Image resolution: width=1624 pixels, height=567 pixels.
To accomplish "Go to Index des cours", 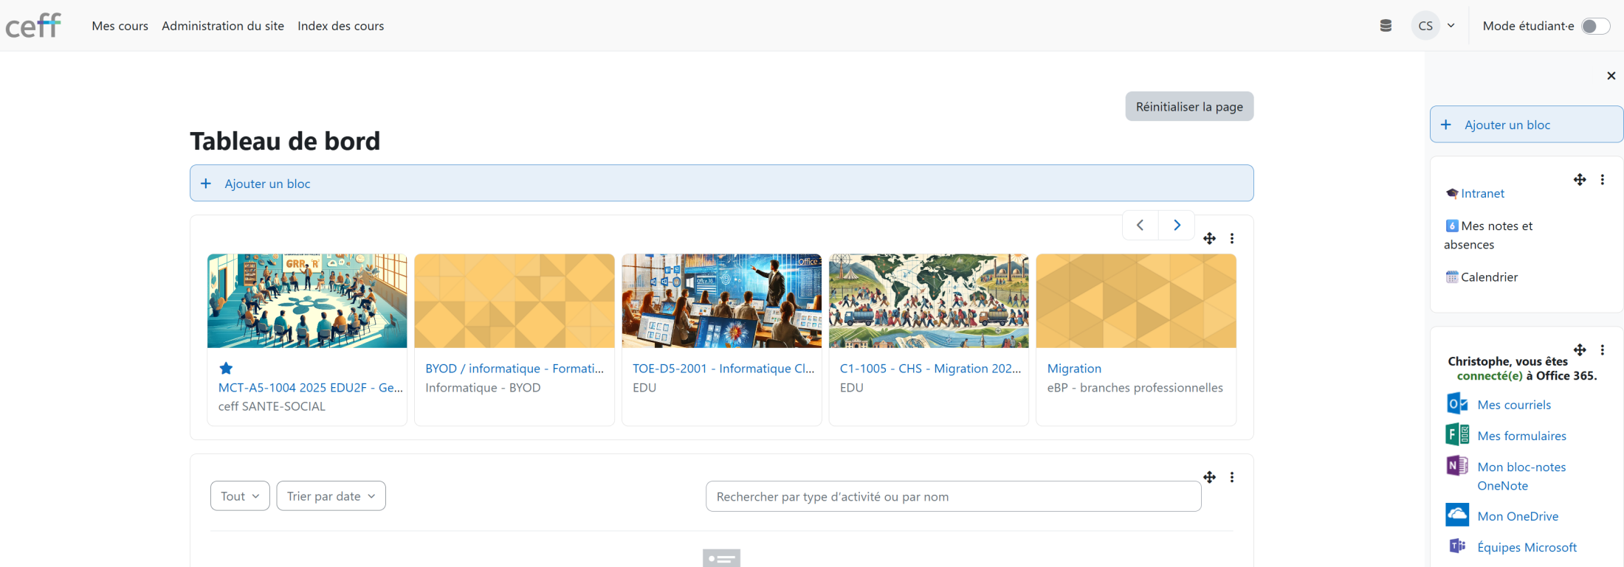I will tap(341, 26).
